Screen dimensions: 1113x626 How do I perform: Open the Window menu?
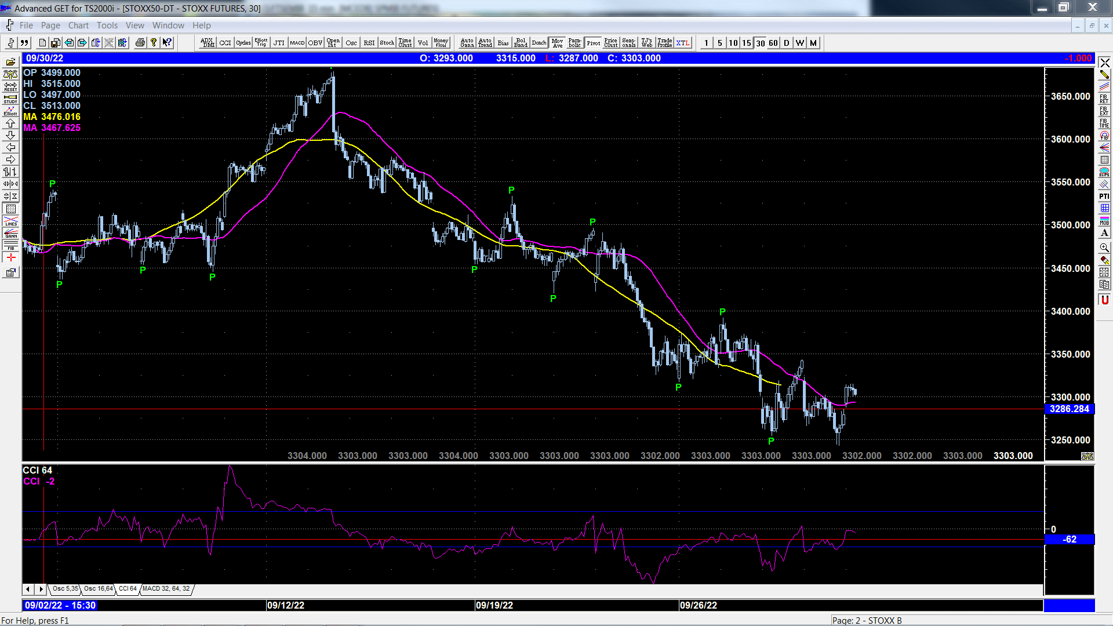point(168,26)
